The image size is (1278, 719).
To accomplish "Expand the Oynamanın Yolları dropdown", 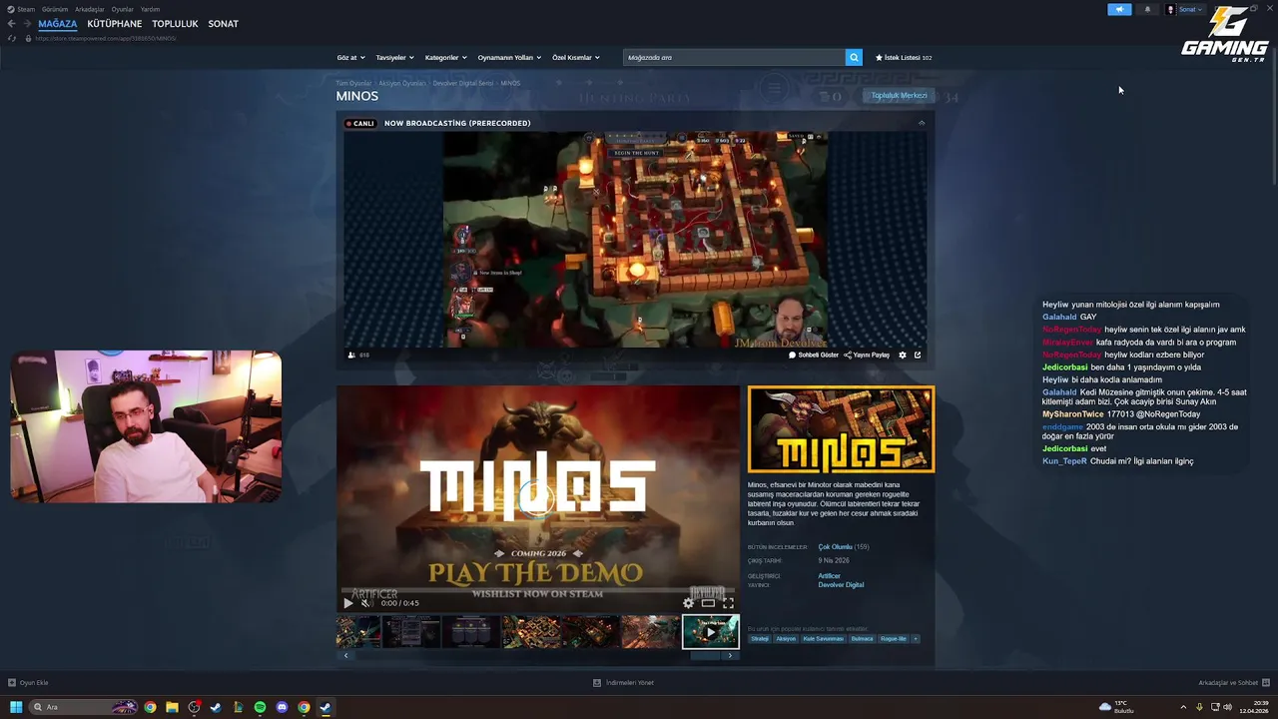I will [509, 57].
